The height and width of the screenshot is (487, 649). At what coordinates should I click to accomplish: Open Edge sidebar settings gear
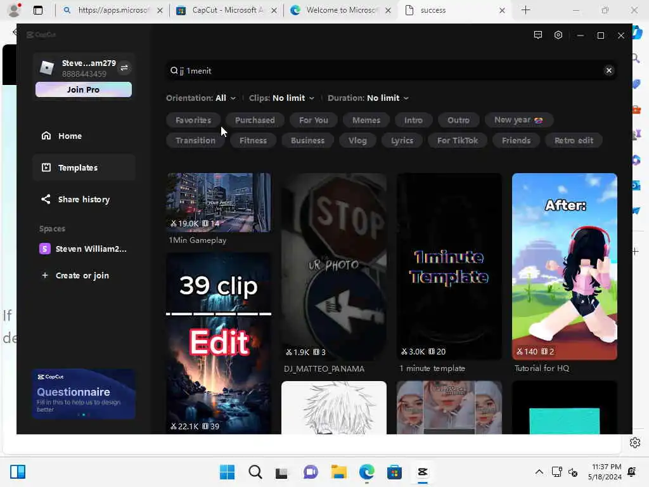coord(635,443)
